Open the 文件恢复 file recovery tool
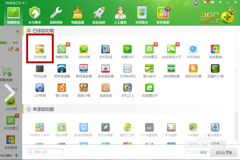 click(x=40, y=52)
